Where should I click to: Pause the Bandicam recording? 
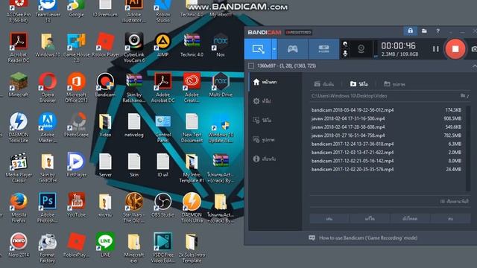click(x=435, y=49)
